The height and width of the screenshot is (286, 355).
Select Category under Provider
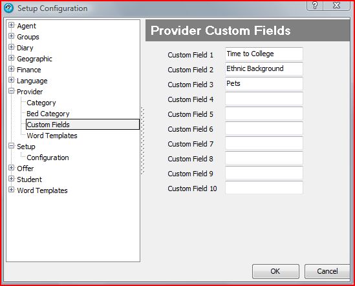(x=41, y=103)
